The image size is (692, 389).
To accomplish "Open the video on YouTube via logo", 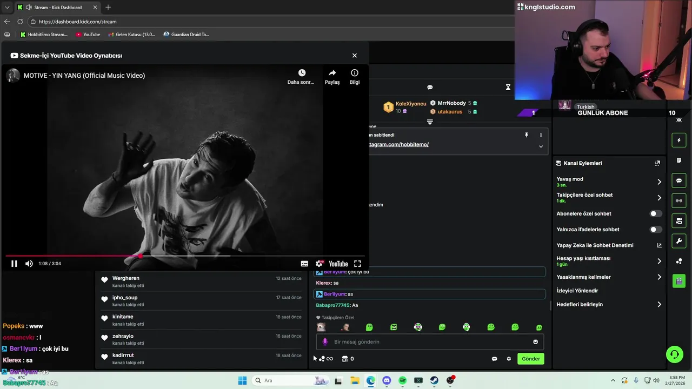I will (x=338, y=264).
